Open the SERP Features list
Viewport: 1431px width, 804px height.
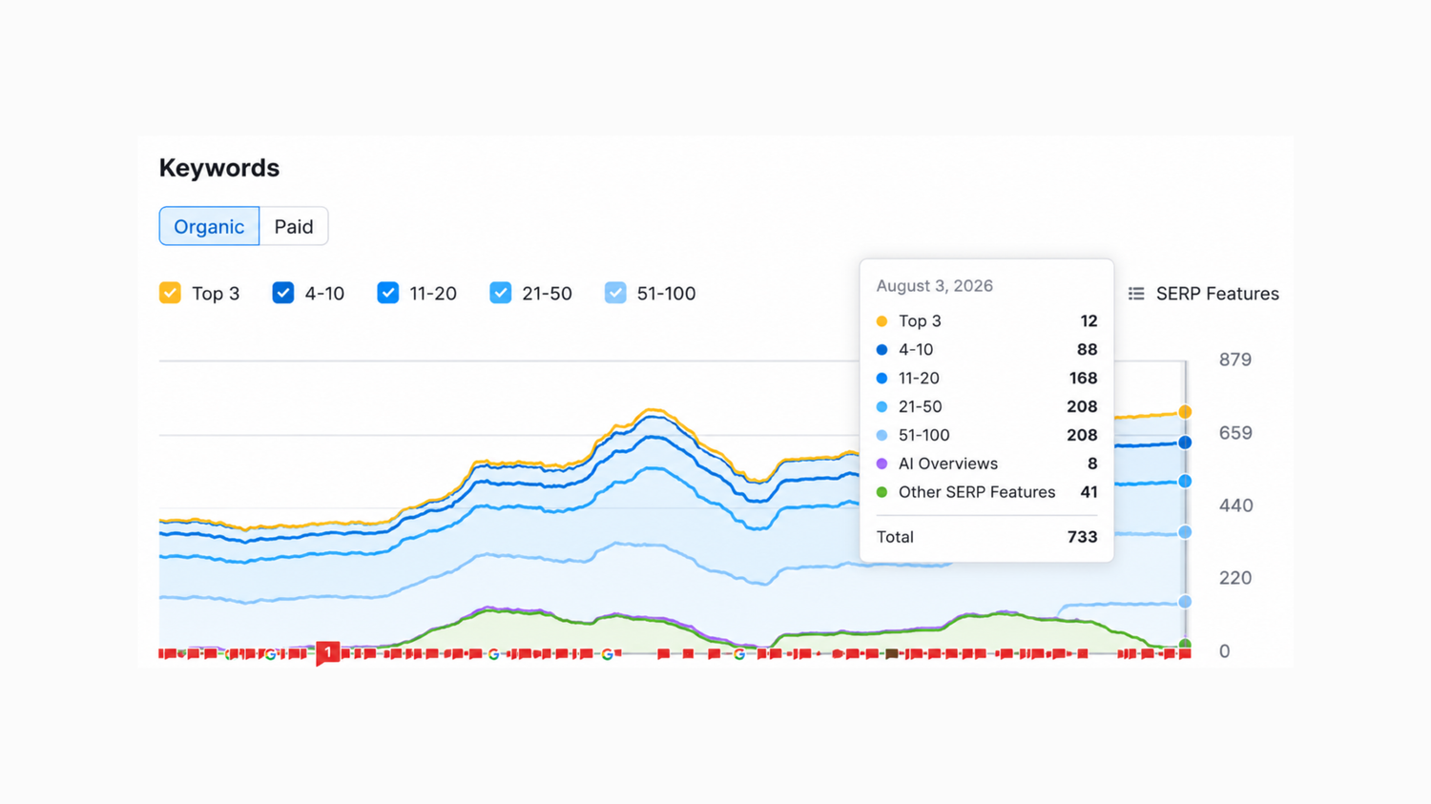coord(1203,294)
